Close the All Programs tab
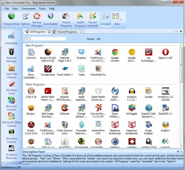This screenshot has height=170, width=185. [49, 32]
